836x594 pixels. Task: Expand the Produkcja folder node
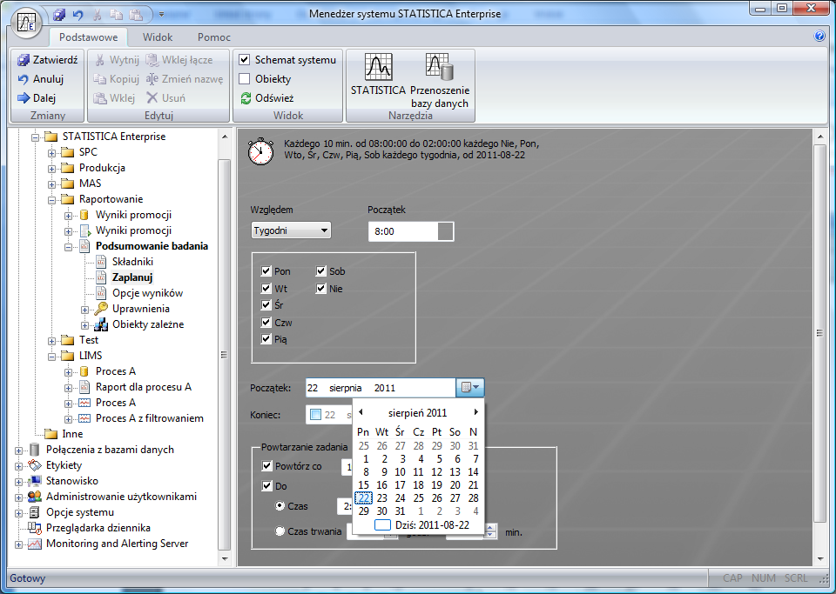[51, 169]
